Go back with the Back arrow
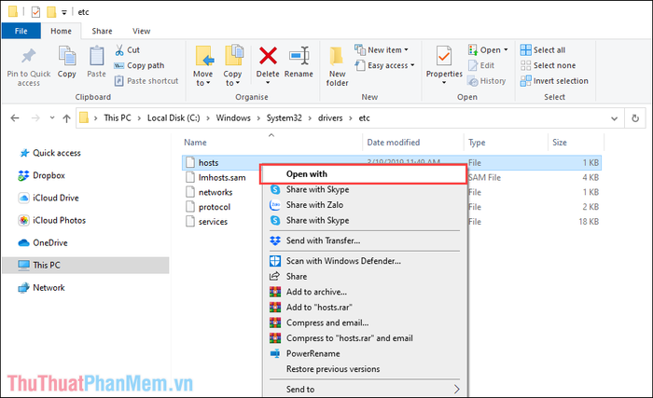653x398 pixels. 15,118
